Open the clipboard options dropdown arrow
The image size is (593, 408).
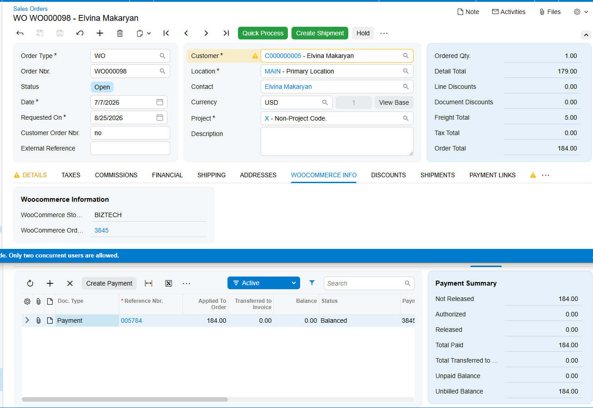149,34
